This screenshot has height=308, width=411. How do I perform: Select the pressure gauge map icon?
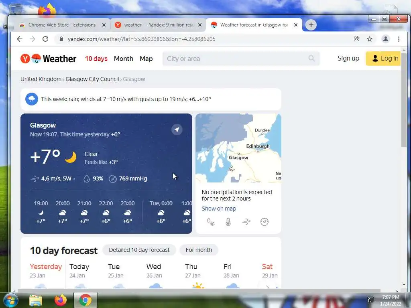click(265, 222)
